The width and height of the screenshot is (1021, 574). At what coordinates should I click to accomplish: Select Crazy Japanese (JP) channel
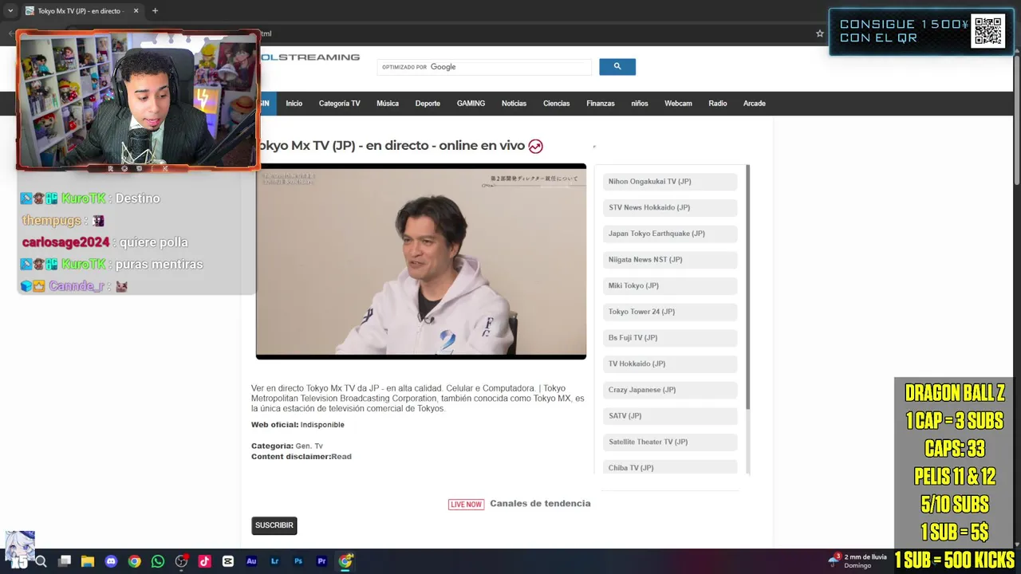[670, 390]
